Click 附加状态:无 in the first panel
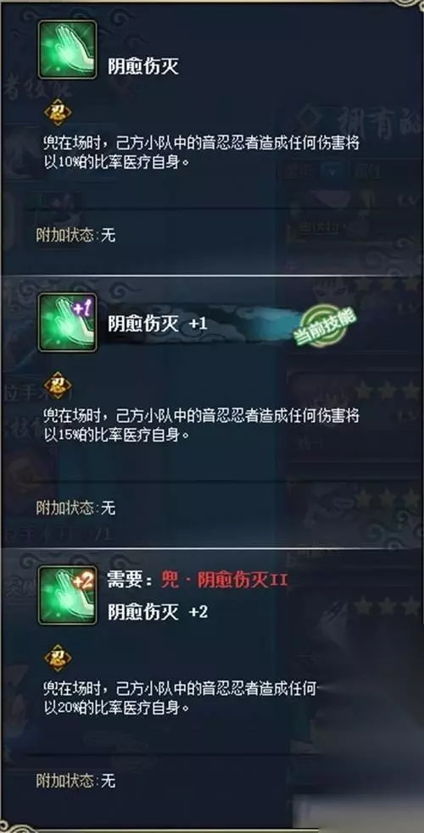424x833 pixels. (x=75, y=236)
